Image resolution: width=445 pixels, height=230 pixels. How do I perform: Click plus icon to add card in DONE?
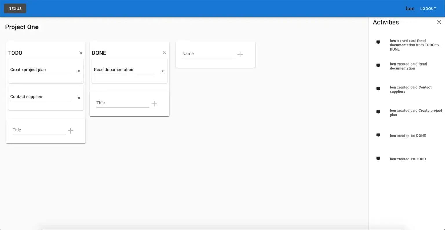pyautogui.click(x=154, y=104)
